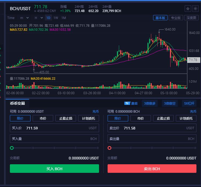
Task: Click the MA5:727.82 indicator label
Action: click(x=18, y=30)
